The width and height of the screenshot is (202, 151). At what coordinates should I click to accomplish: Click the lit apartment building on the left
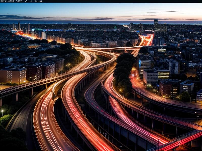click(x=13, y=75)
